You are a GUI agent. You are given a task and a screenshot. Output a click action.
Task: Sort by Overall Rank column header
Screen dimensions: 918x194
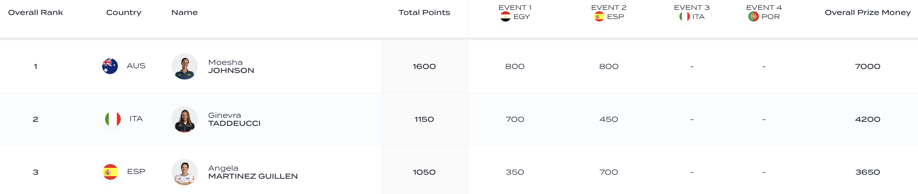[35, 13]
